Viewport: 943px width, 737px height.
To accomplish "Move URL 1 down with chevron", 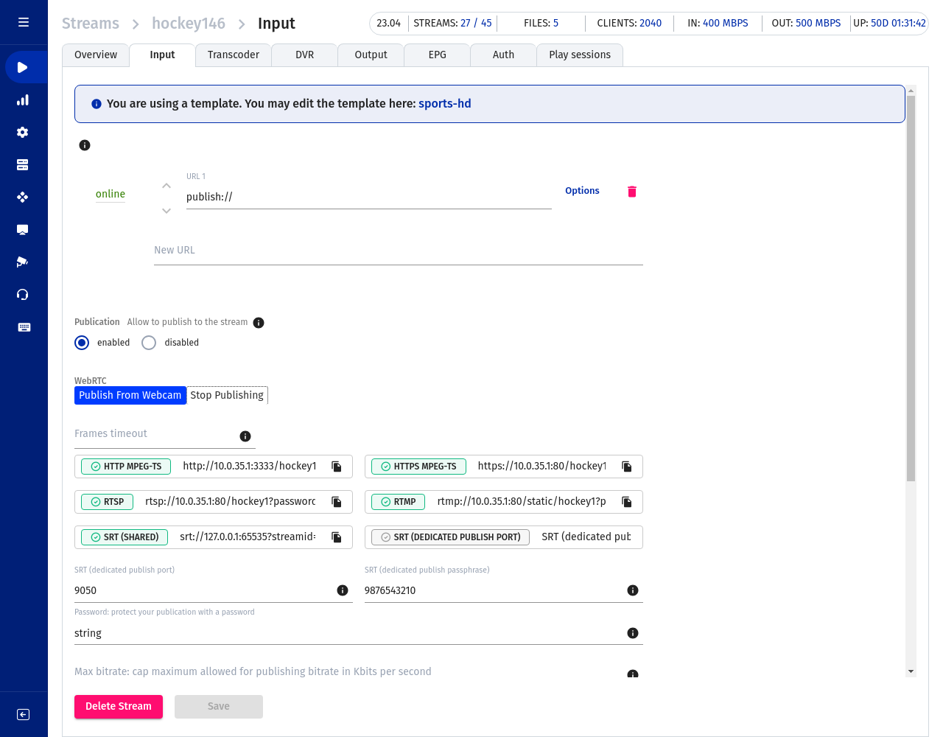I will [166, 211].
